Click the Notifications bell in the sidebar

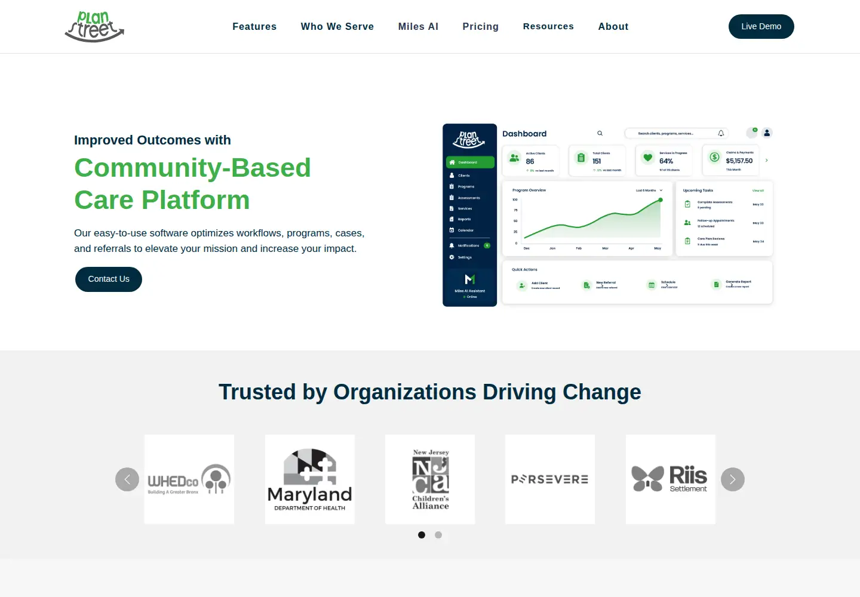(451, 245)
